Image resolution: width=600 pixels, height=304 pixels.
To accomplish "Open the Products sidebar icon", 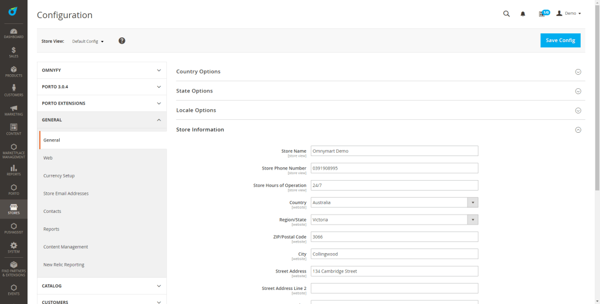I will (13, 71).
